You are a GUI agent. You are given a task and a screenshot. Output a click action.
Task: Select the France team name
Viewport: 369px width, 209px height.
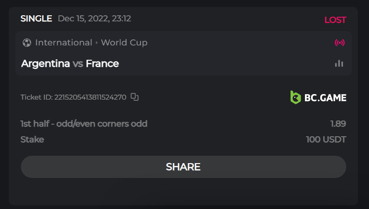pyautogui.click(x=102, y=63)
